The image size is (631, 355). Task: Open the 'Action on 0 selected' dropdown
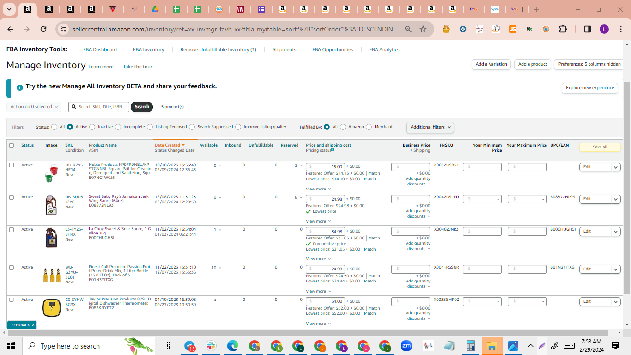click(34, 107)
